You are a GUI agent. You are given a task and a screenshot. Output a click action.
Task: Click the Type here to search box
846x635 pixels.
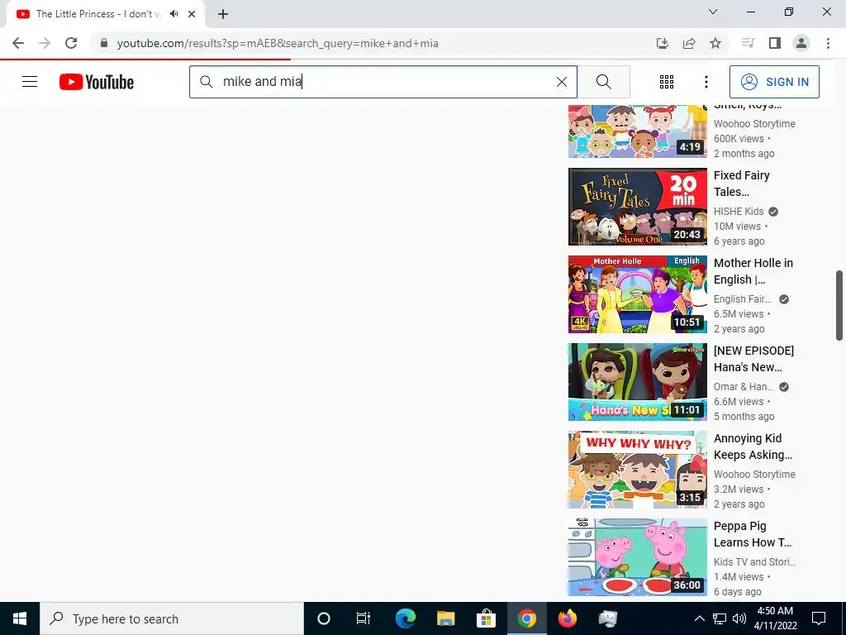tap(172, 618)
